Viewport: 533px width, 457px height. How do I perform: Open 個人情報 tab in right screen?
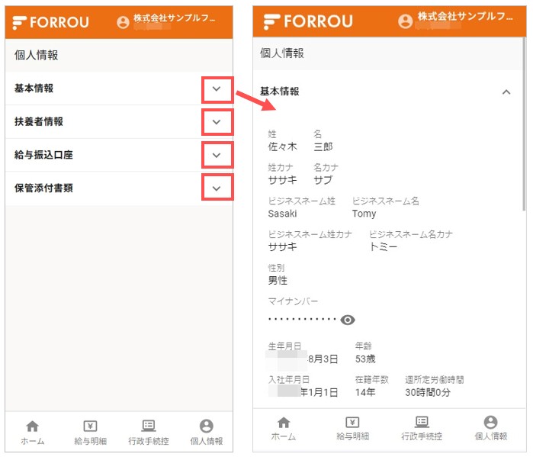(x=490, y=429)
